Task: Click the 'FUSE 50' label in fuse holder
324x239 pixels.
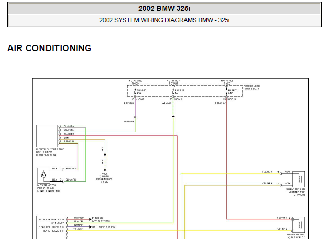Action: coord(141,90)
